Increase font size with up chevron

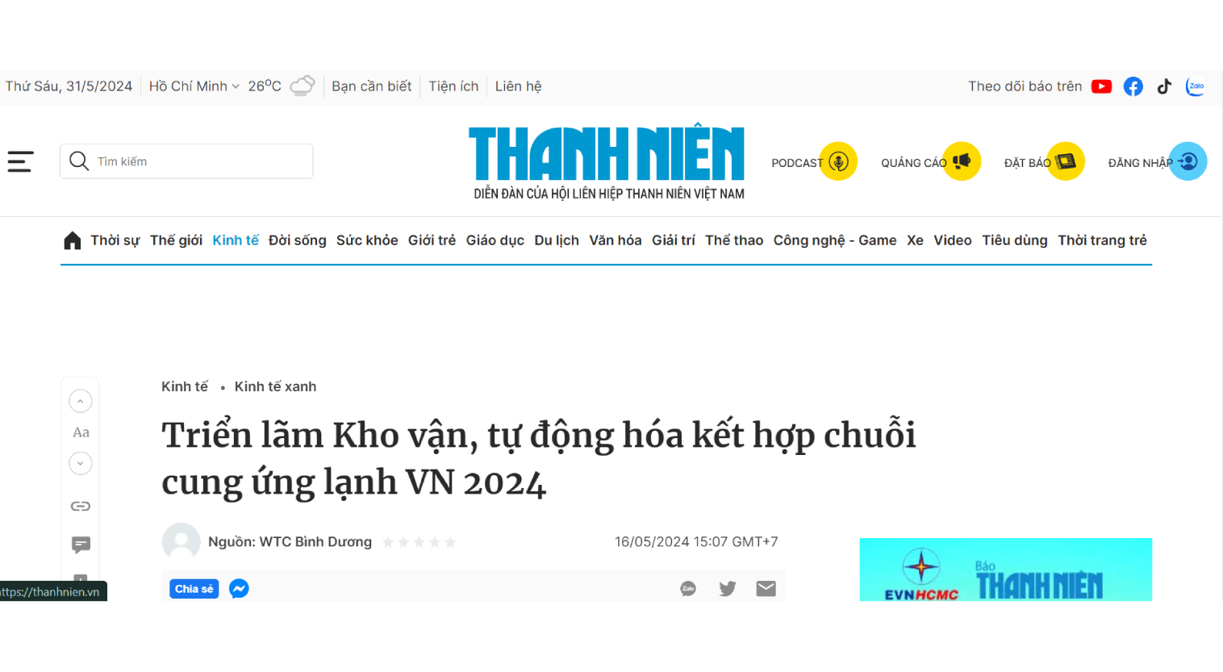tap(81, 401)
